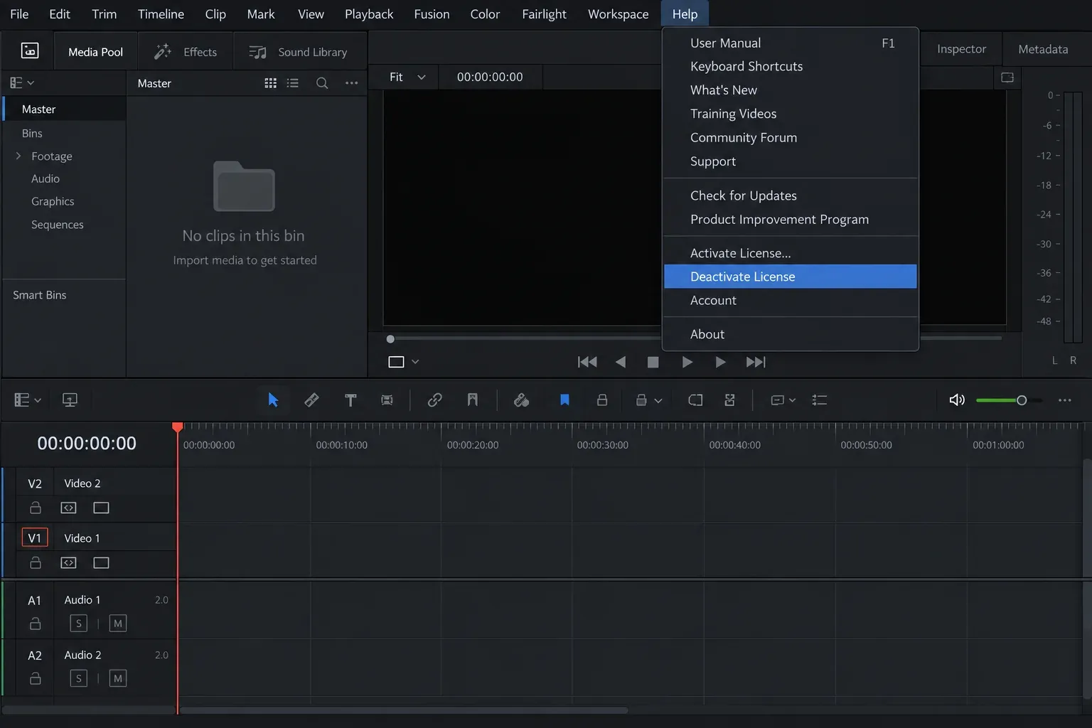
Task: Open the Sound Library panel
Action: click(299, 52)
